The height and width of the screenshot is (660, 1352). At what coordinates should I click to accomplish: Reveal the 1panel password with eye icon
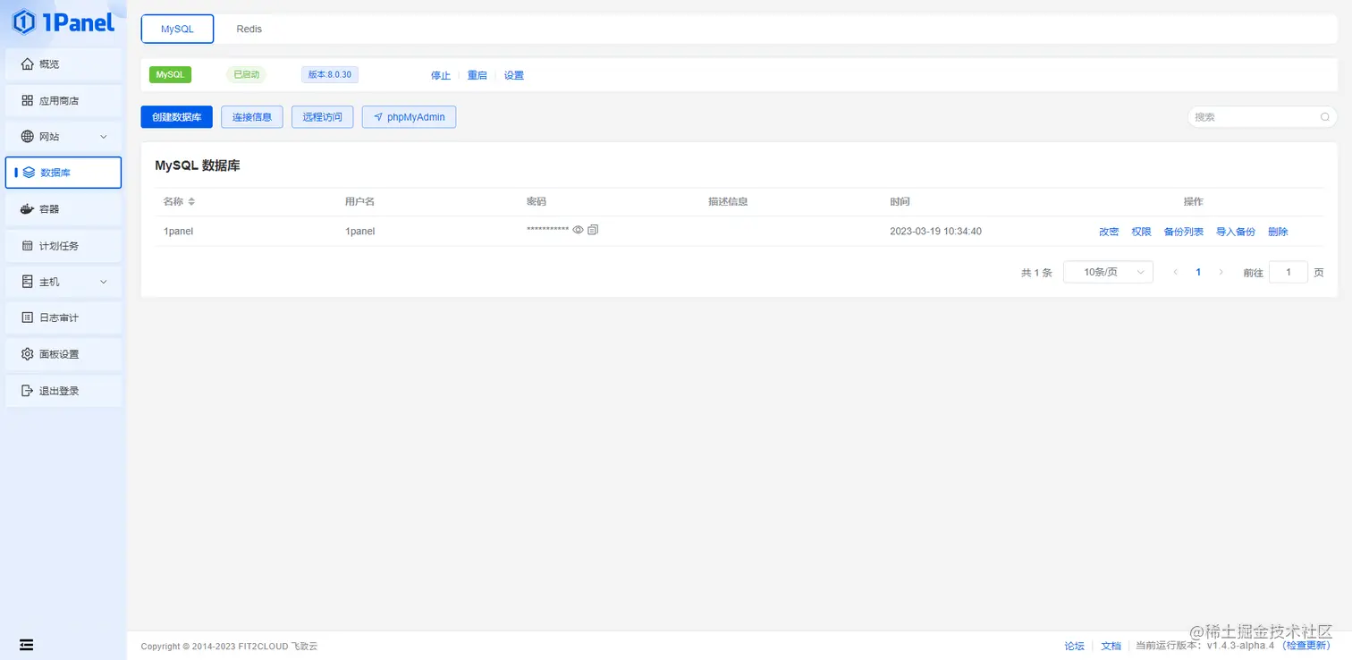click(579, 230)
